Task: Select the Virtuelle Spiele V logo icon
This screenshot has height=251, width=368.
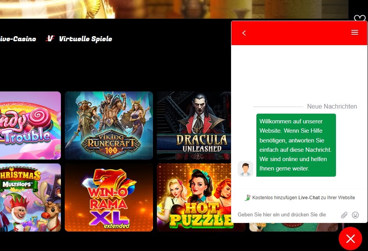Action: coord(50,39)
